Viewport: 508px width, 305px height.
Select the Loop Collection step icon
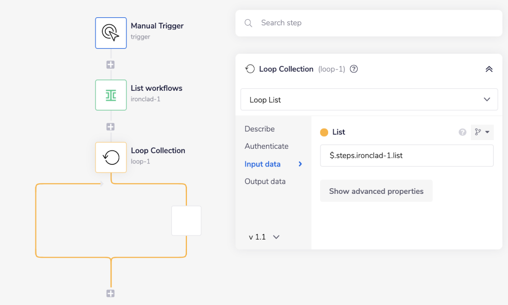(111, 157)
